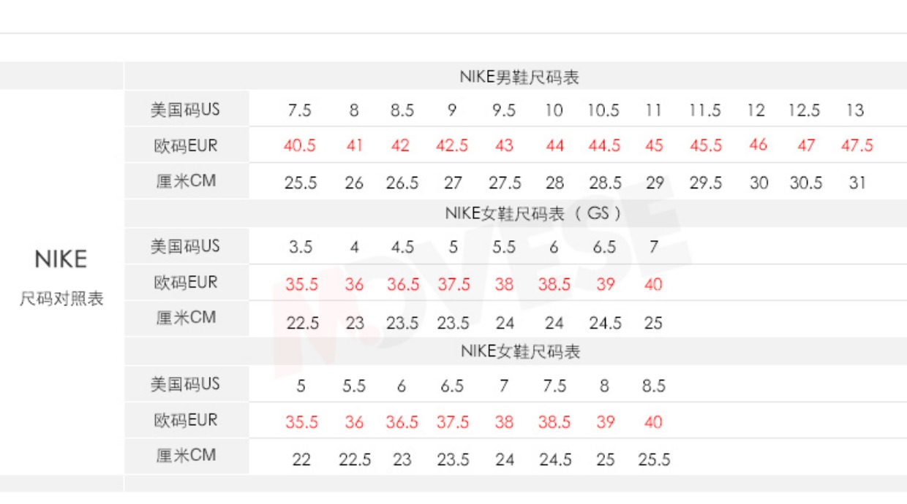Click the red EUR 45.5 value
Image resolution: width=907 pixels, height=504 pixels.
[x=705, y=145]
